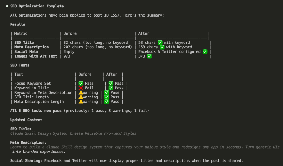283x166 pixels.
Task: Click the Updated Content heading
Action: tap(26, 120)
